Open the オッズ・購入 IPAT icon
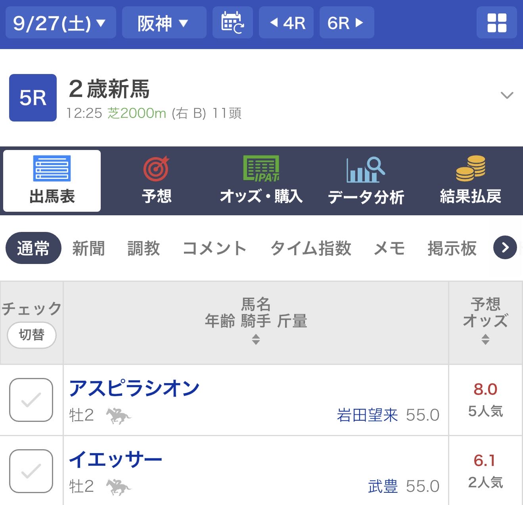Image resolution: width=523 pixels, height=505 pixels. click(x=261, y=169)
